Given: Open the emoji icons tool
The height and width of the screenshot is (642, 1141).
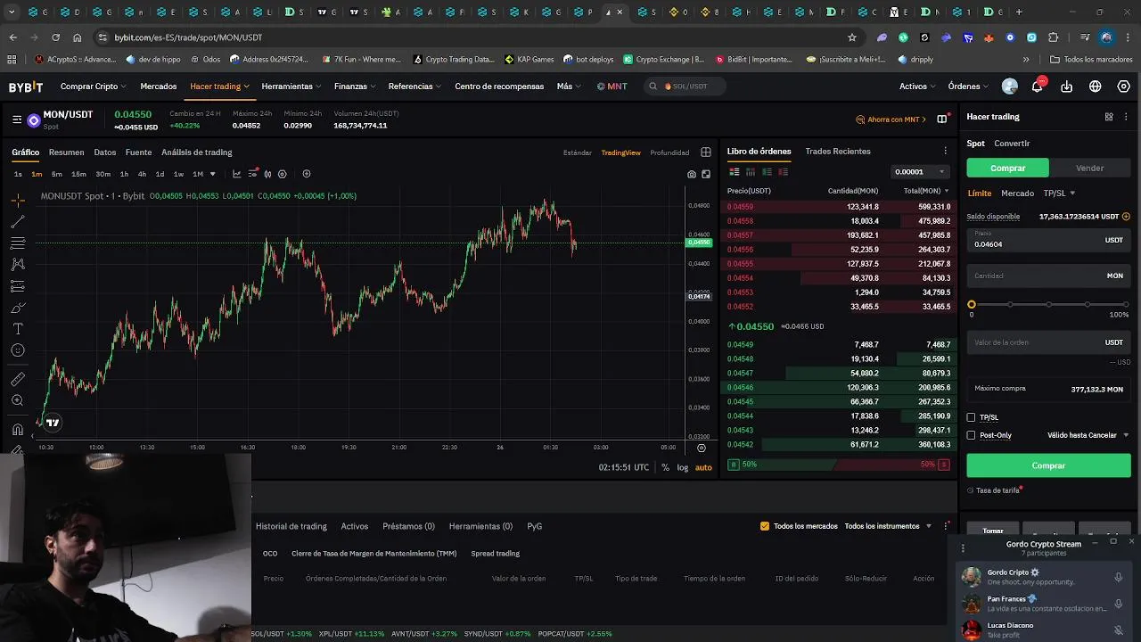Looking at the screenshot, I should (18, 350).
